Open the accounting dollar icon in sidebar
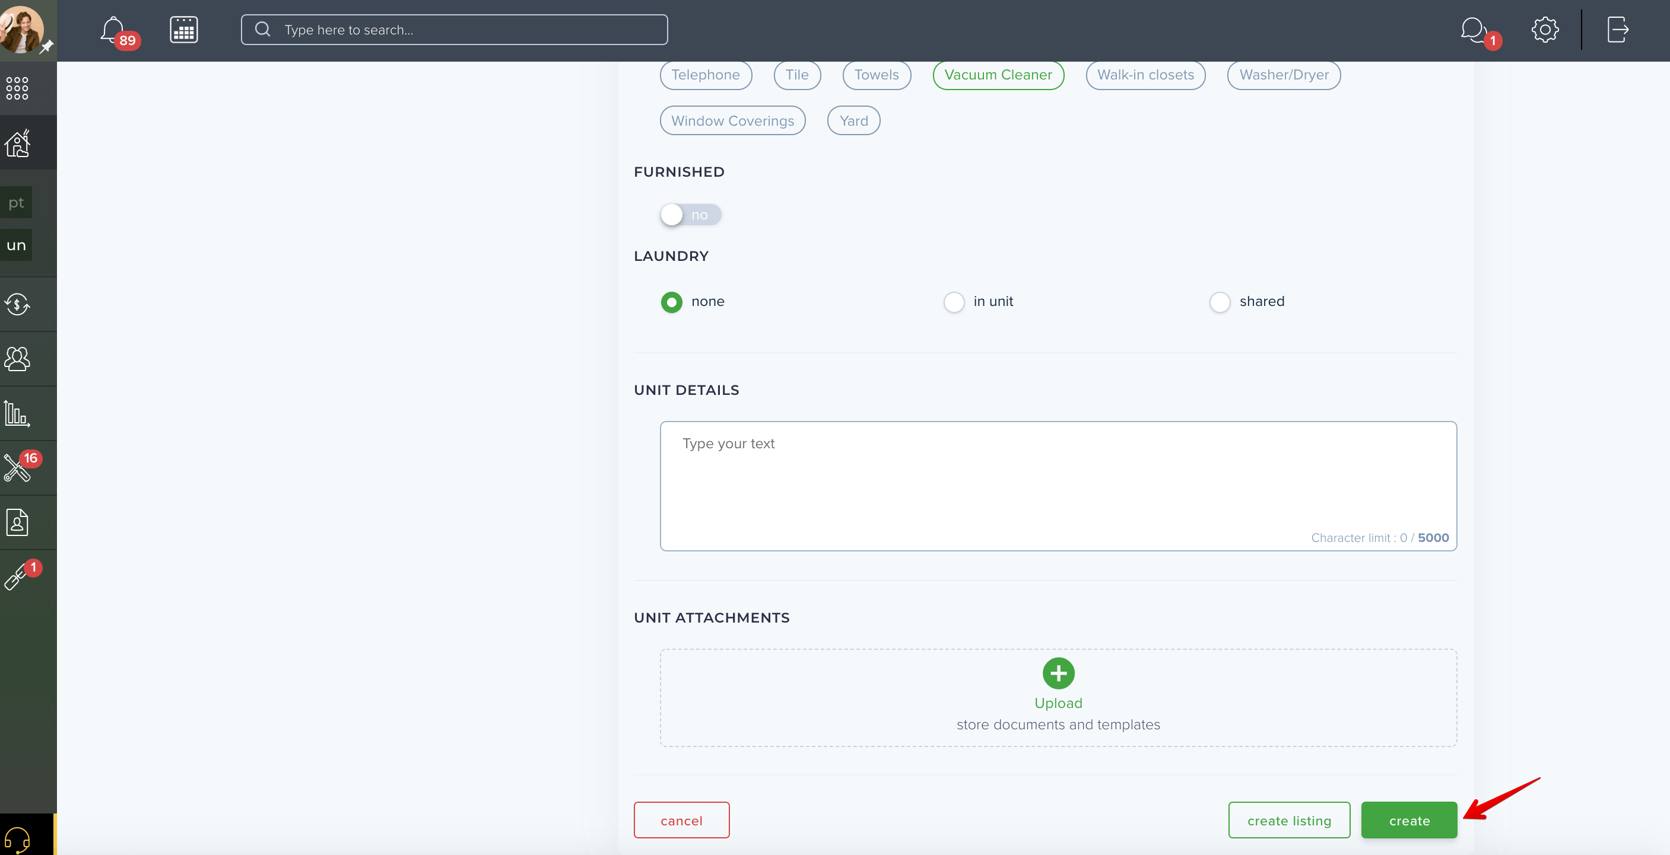The width and height of the screenshot is (1670, 855). (x=17, y=304)
